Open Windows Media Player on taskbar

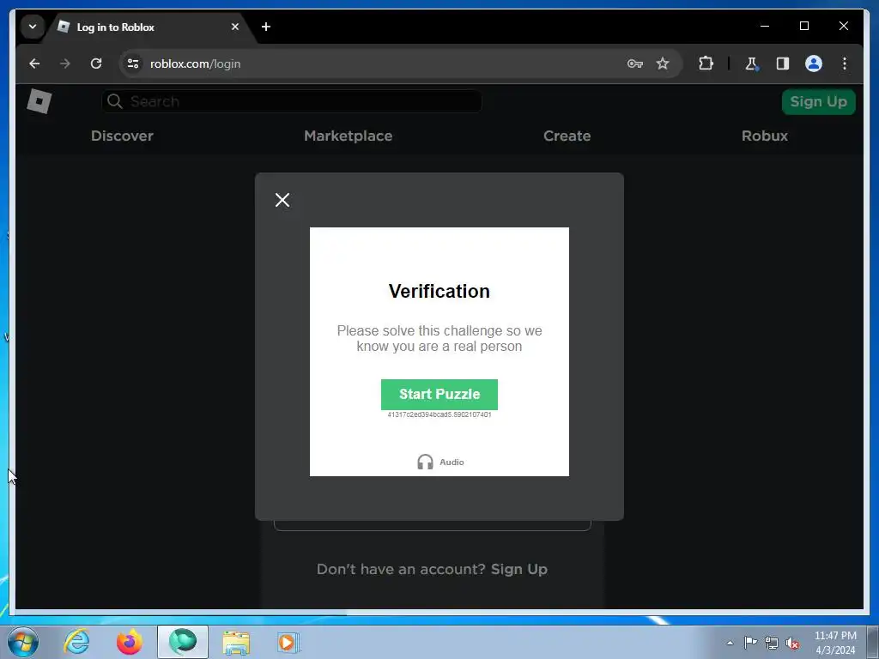click(288, 642)
